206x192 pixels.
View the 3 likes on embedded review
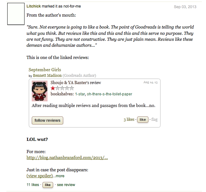(x=129, y=120)
